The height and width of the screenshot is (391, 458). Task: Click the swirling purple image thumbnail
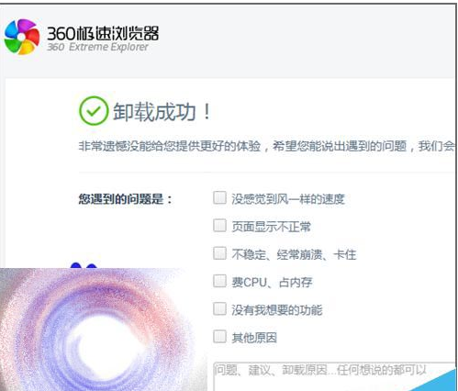tap(103, 330)
